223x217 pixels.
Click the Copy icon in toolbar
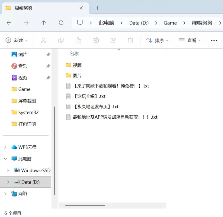tap(61, 40)
